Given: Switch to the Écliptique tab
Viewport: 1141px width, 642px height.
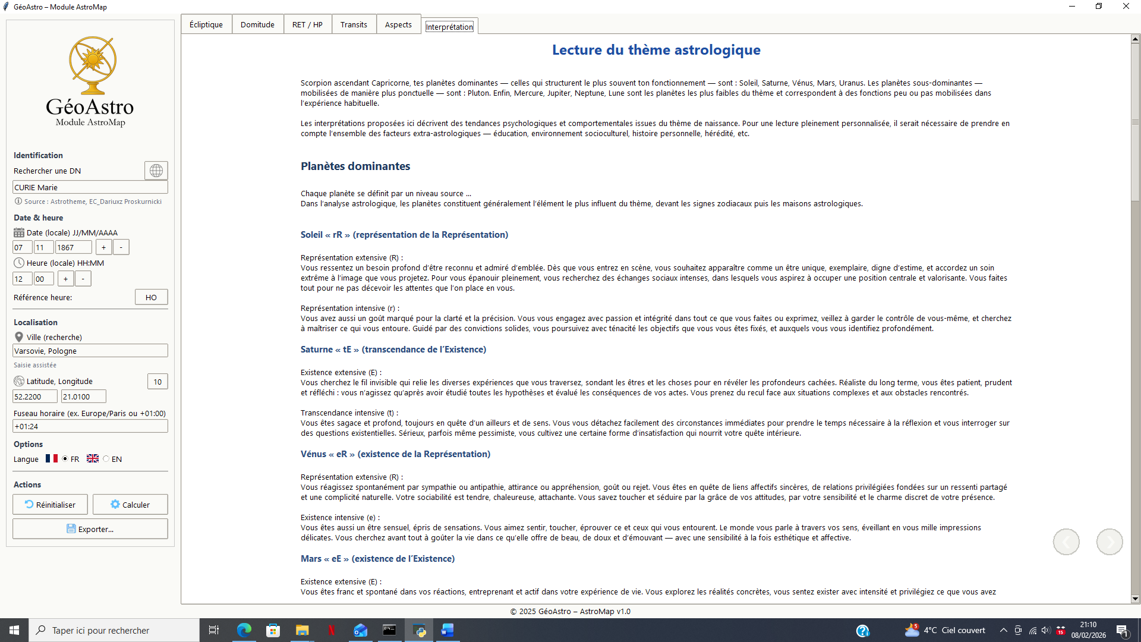Looking at the screenshot, I should [x=206, y=24].
